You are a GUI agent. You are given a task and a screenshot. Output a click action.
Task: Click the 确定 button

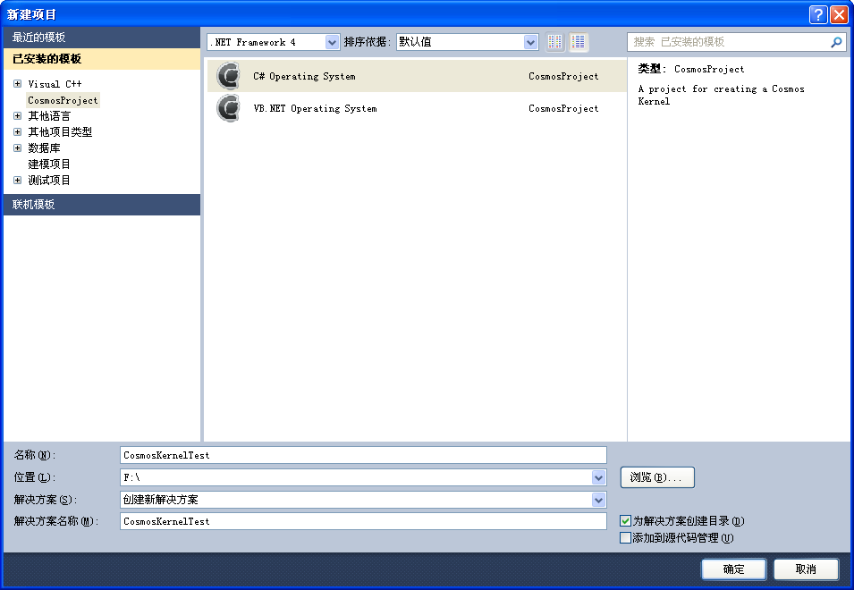[x=733, y=569]
